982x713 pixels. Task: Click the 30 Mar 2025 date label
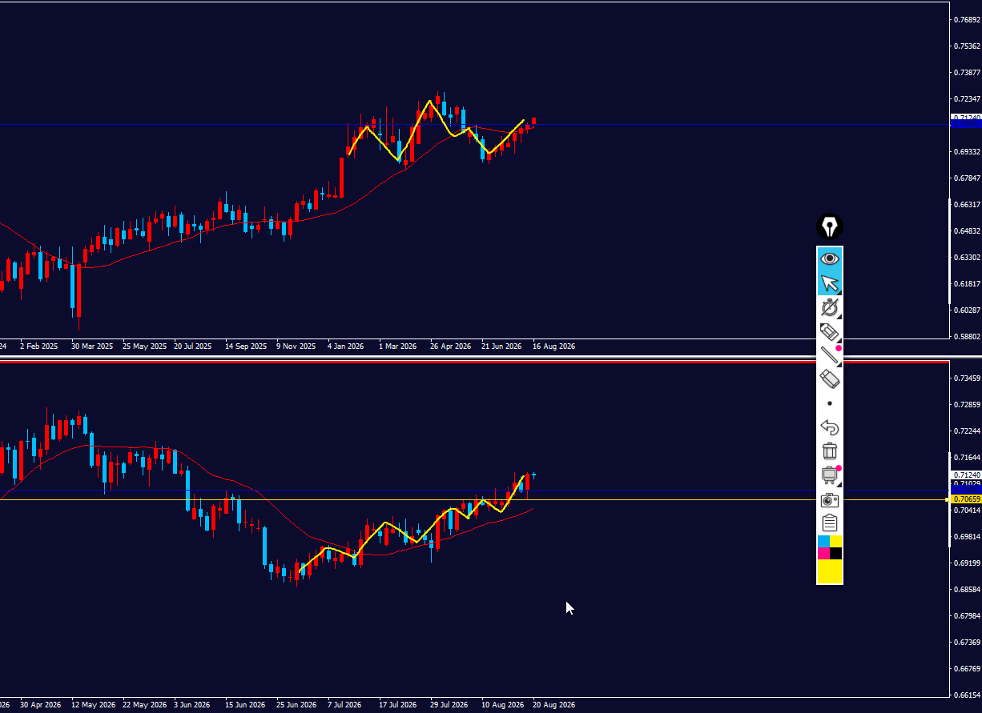pyautogui.click(x=92, y=346)
